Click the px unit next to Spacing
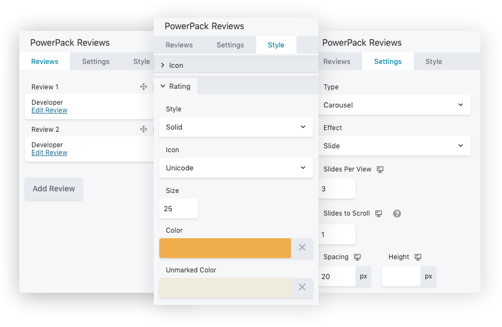502x327 pixels. 363,276
